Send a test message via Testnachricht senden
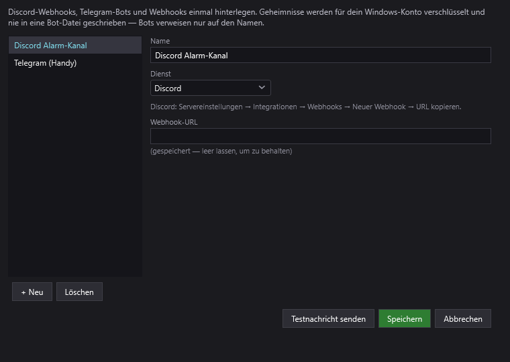The height and width of the screenshot is (362, 510). [x=328, y=319]
